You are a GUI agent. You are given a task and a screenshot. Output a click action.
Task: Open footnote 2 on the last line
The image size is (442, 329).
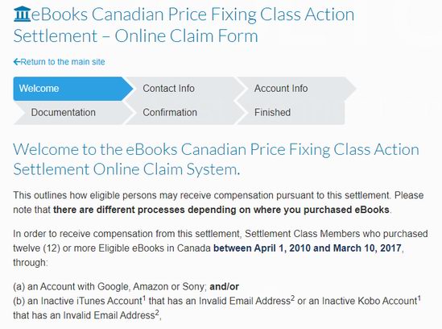[157, 313]
